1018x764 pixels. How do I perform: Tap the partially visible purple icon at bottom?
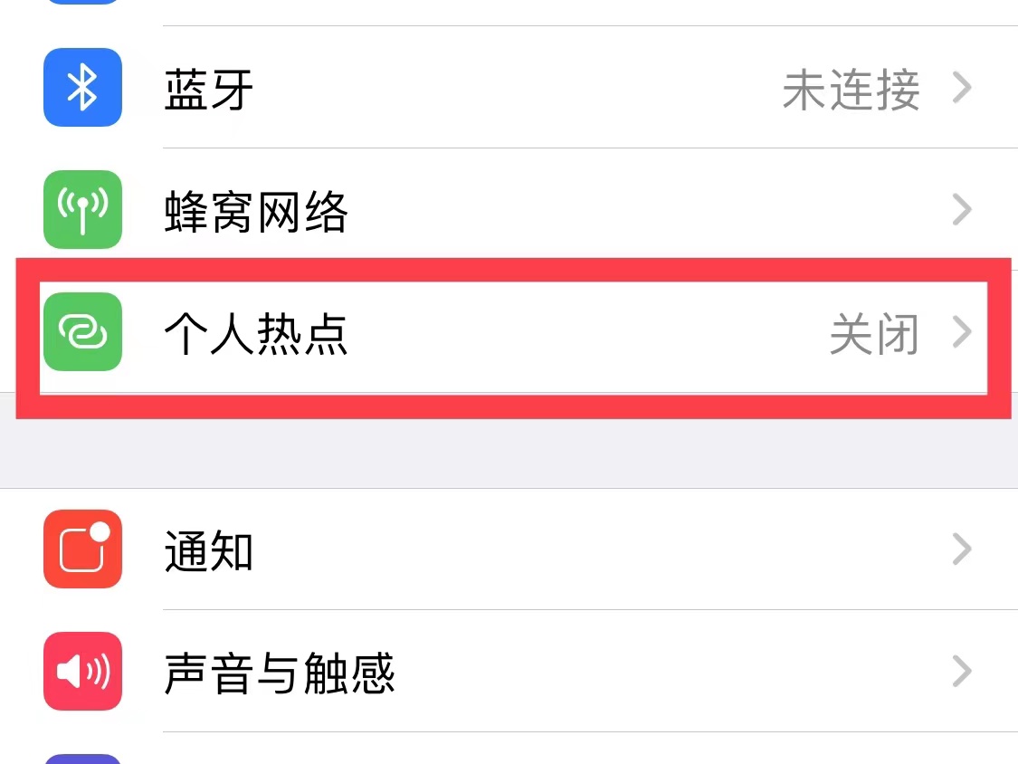[x=82, y=759]
